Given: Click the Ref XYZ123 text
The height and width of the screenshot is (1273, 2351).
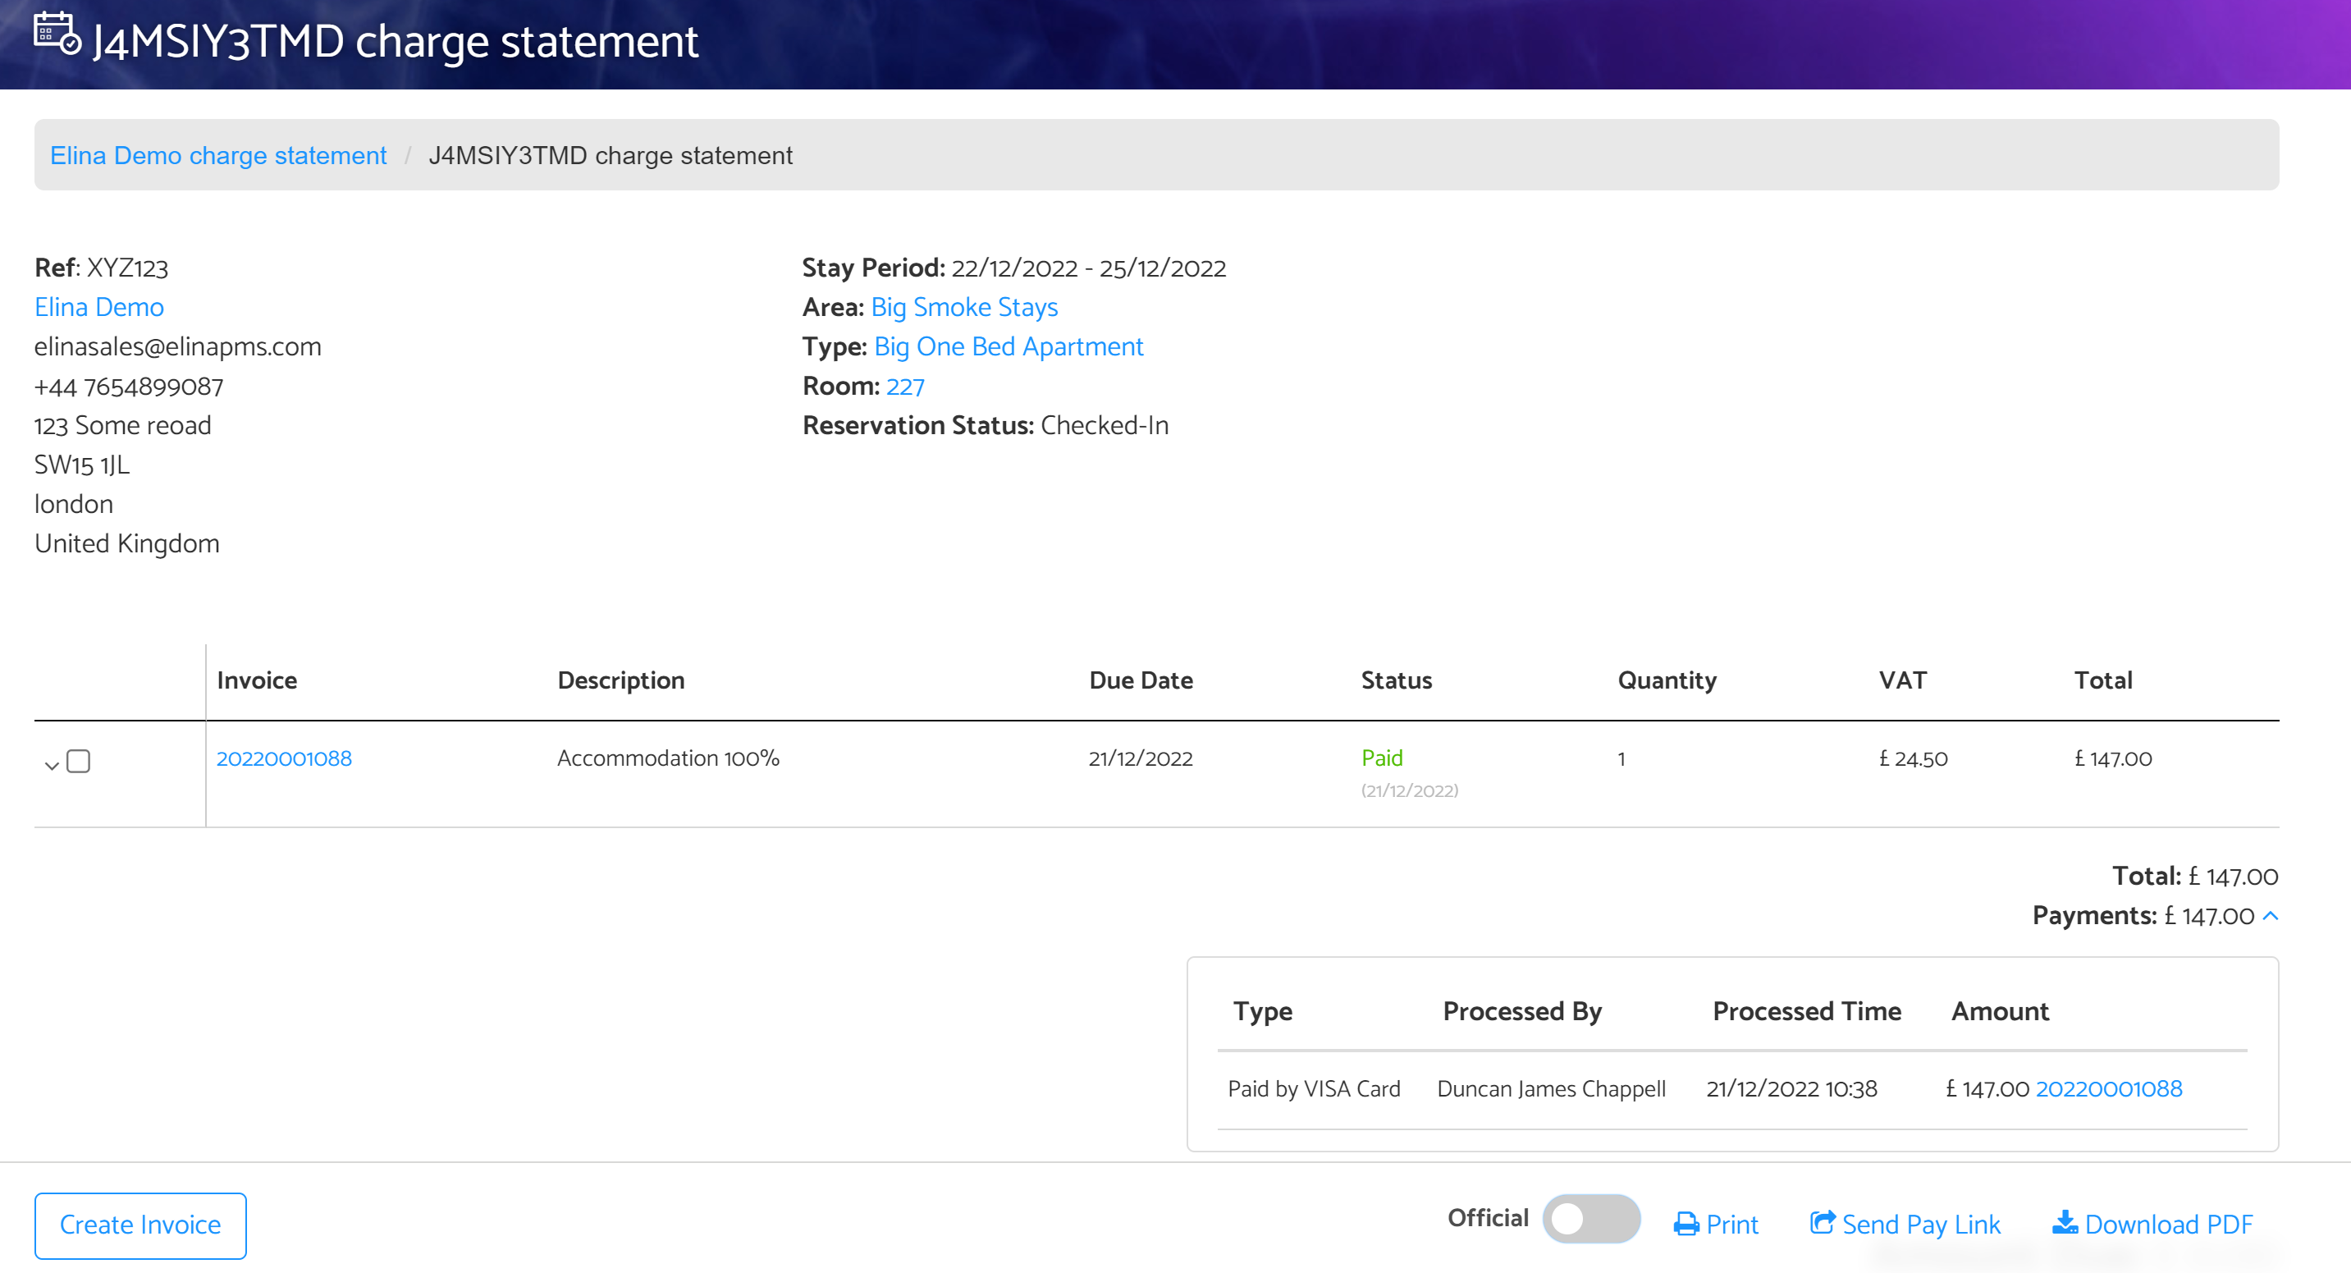Looking at the screenshot, I should 101,268.
